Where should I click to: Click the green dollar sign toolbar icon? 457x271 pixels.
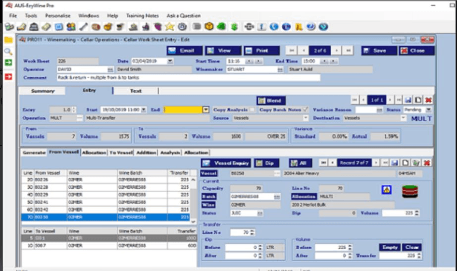tap(234, 27)
